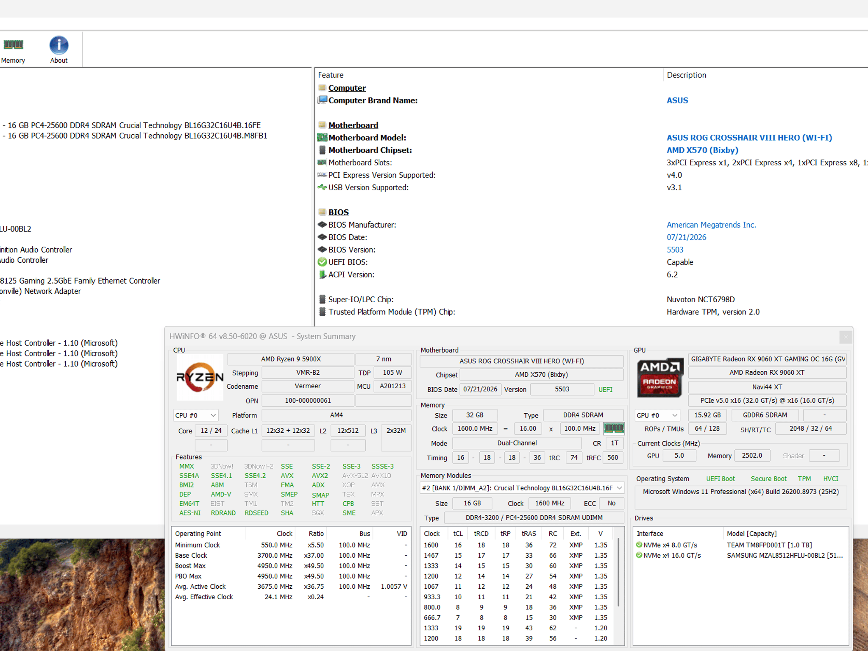Click the BIOS section folder icon
The height and width of the screenshot is (651, 868).
click(322, 212)
